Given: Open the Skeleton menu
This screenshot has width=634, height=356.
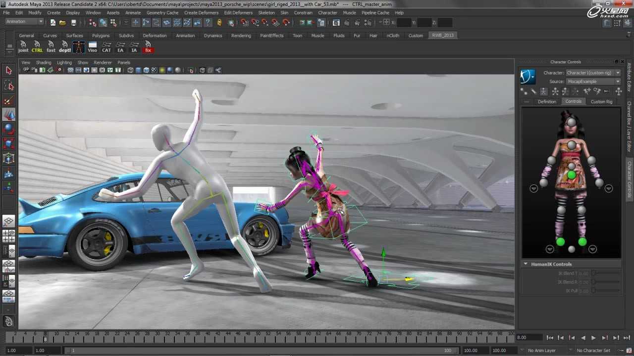Looking at the screenshot, I should (266, 12).
